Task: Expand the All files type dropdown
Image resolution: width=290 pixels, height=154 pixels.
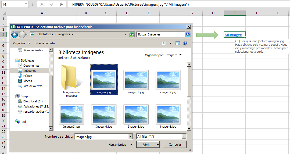Action: 184,137
